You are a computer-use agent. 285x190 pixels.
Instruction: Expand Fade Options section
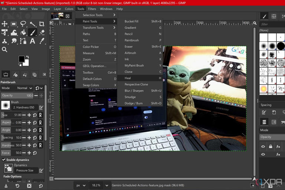(x=12, y=176)
